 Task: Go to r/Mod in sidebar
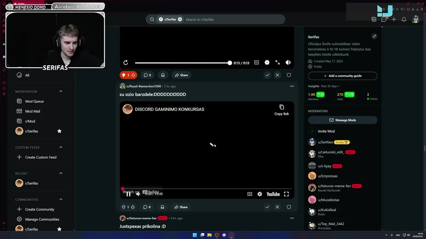[x=30, y=121]
